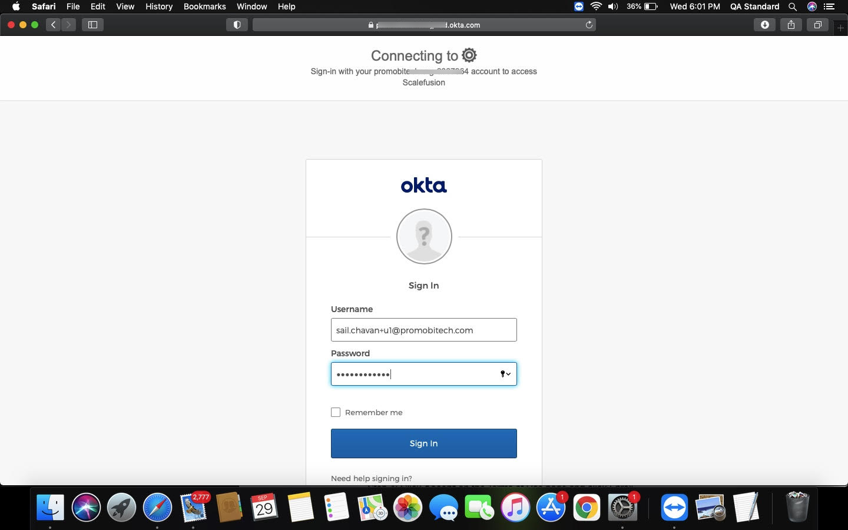The height and width of the screenshot is (530, 848).
Task: Open Preview app in Dock
Action: tap(710, 507)
